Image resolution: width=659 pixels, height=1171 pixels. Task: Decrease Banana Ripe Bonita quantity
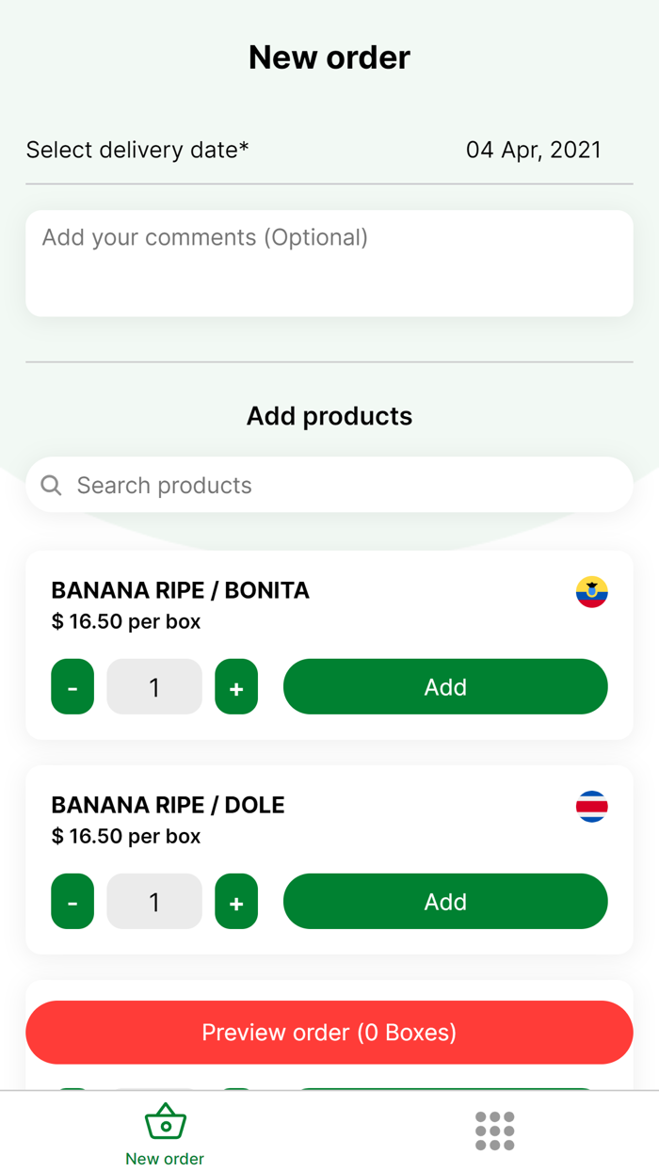(x=72, y=687)
